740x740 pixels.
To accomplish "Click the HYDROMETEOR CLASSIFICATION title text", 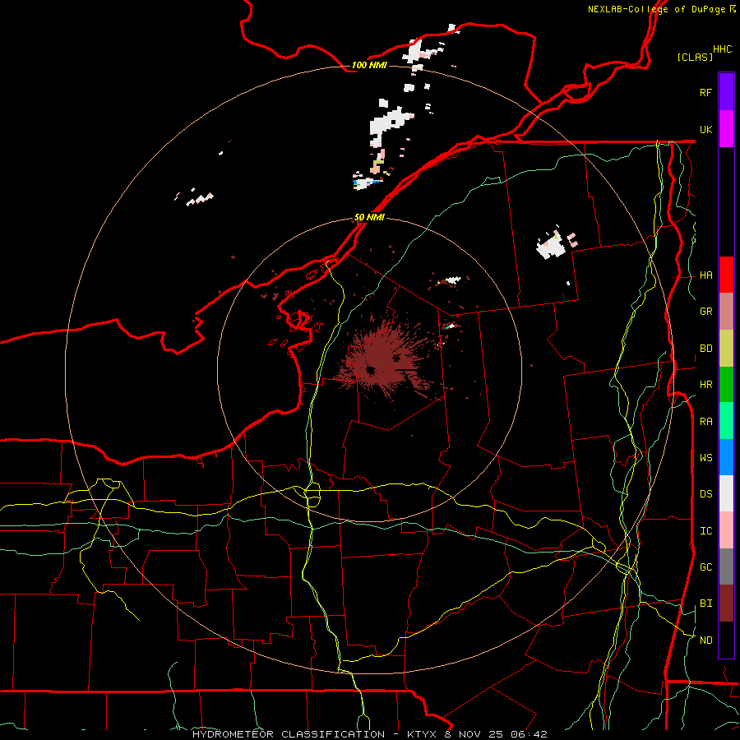I will click(x=289, y=734).
